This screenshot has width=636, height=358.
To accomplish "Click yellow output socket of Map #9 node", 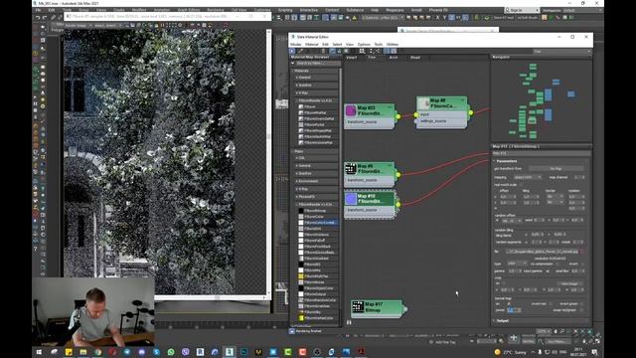I will [x=398, y=175].
